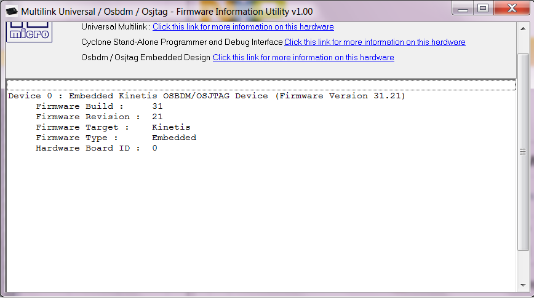This screenshot has width=534, height=298.
Task: Minimize the Firmware Information Utility window
Action: pyautogui.click(x=463, y=9)
